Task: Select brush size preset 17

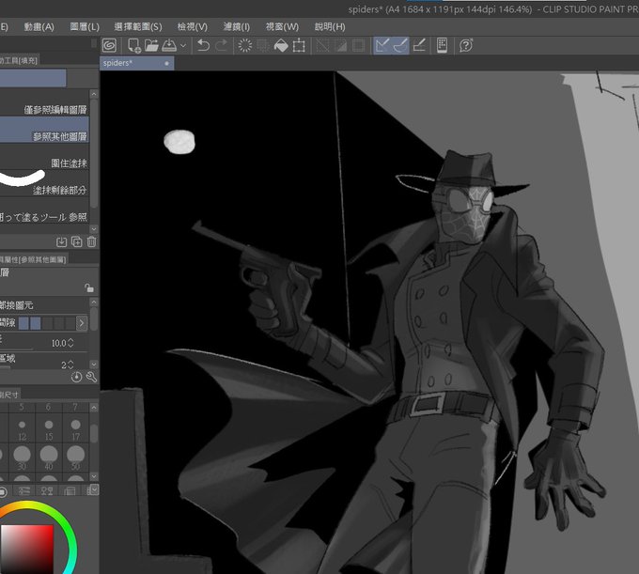Action: [75, 428]
